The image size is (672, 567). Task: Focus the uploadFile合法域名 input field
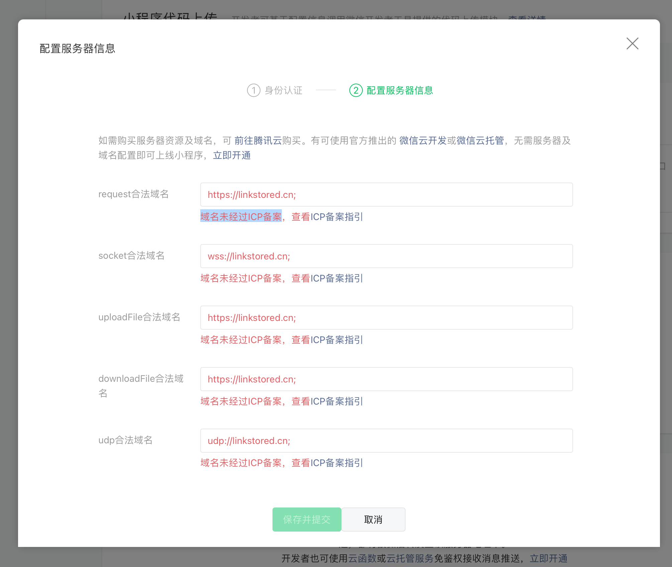click(386, 318)
